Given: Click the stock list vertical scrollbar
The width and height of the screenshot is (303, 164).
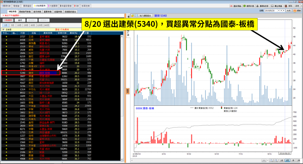Looking at the screenshot, I should [x=122, y=97].
